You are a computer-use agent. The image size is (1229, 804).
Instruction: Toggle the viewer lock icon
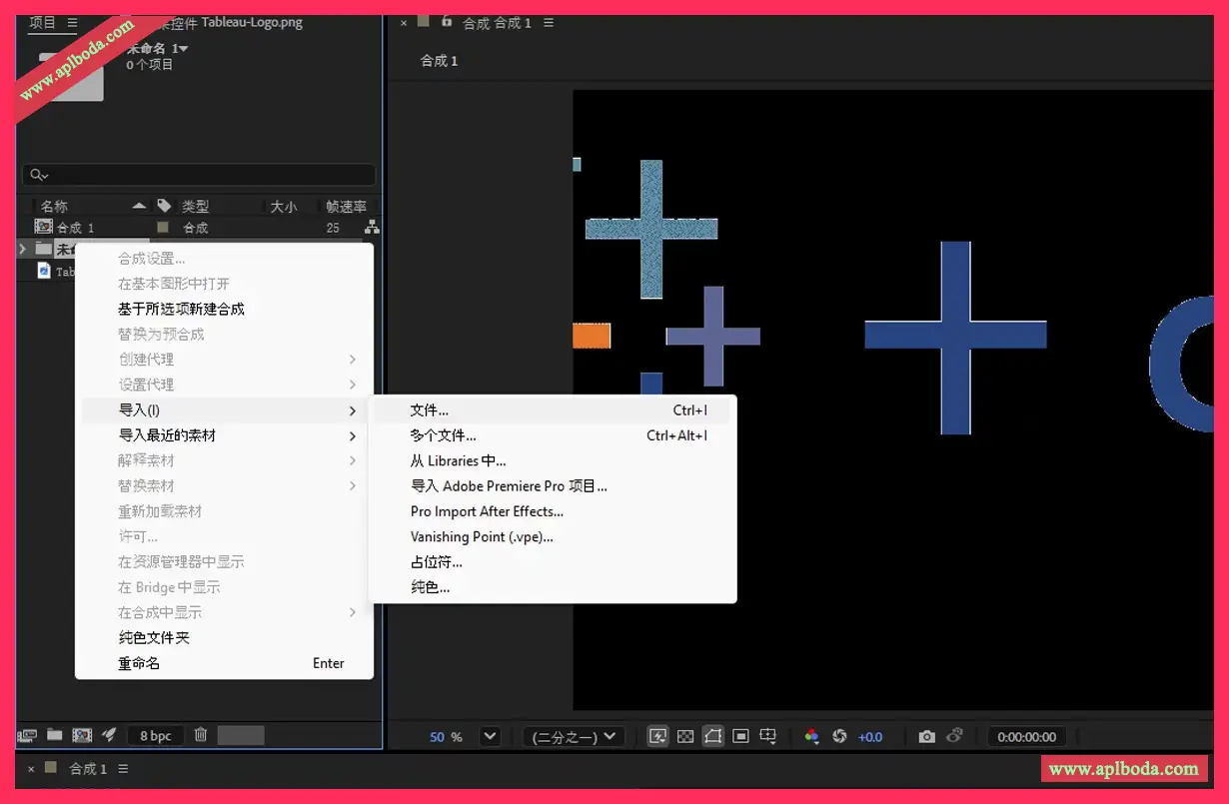446,21
